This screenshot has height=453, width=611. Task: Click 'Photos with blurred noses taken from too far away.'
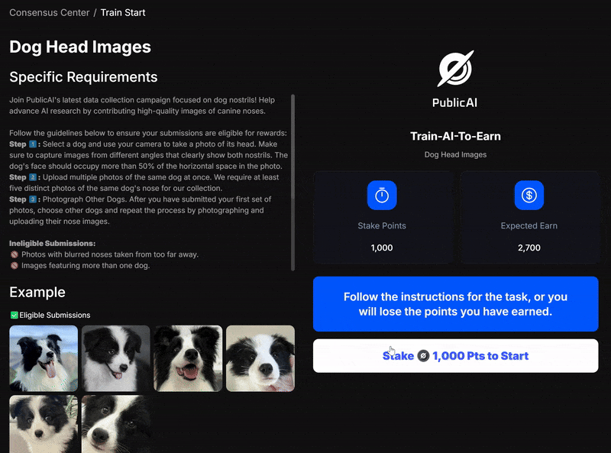coord(110,254)
